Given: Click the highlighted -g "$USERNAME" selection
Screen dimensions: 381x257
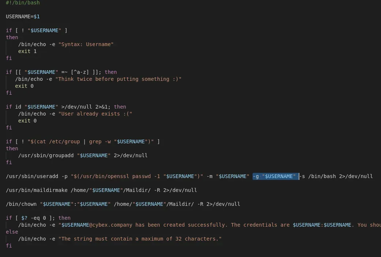Looking at the screenshot, I should 274,176.
